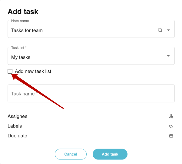Select the My tasks list field
Image resolution: width=182 pixels, height=164 pixels.
[x=91, y=56]
